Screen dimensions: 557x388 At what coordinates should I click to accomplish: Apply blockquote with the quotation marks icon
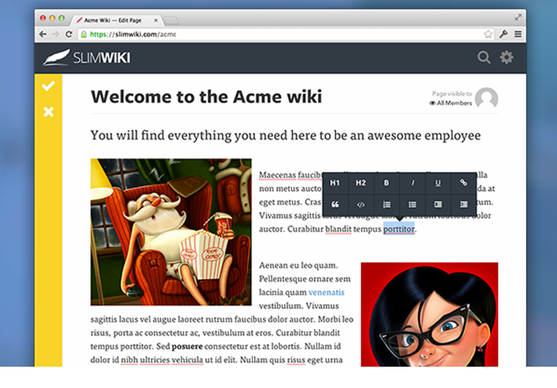click(335, 205)
